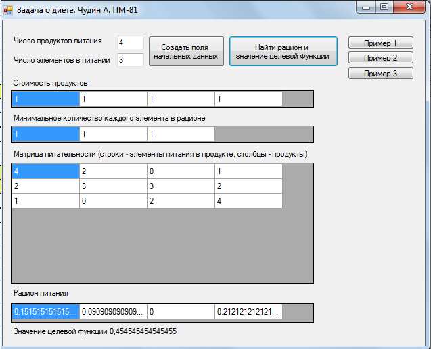Click the application icon in the title bar
431x349 pixels.
(8, 10)
